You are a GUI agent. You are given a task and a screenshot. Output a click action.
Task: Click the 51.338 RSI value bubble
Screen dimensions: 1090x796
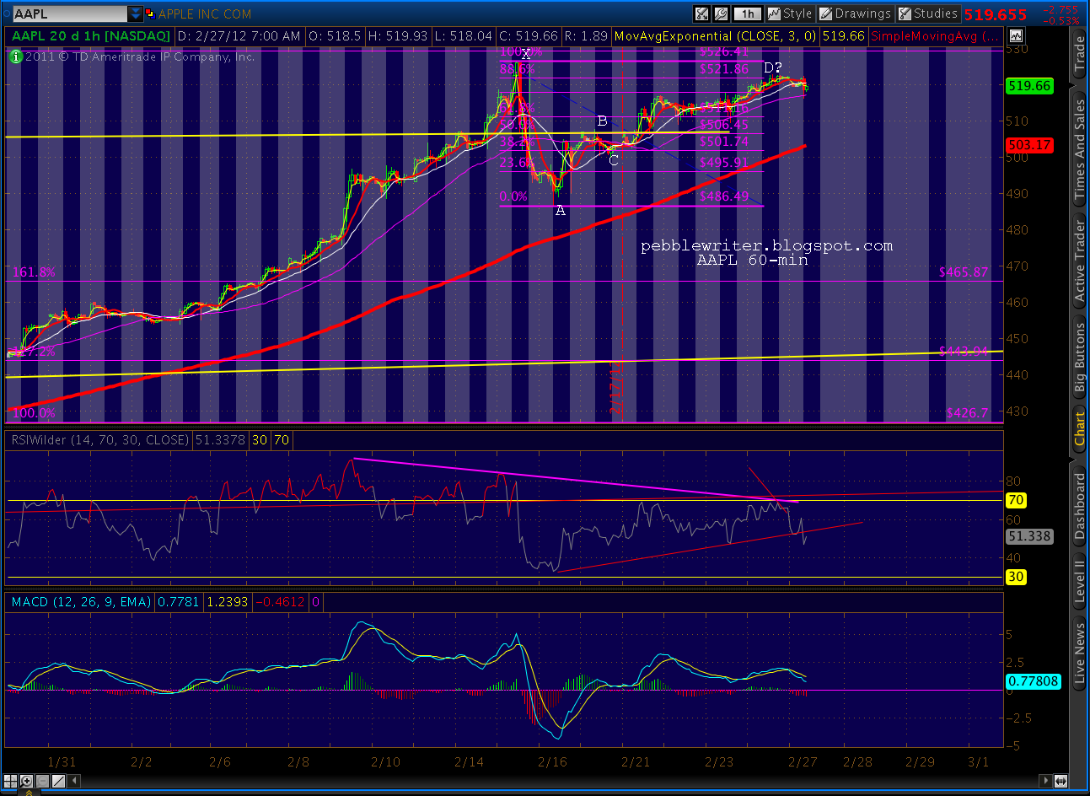tap(1029, 536)
